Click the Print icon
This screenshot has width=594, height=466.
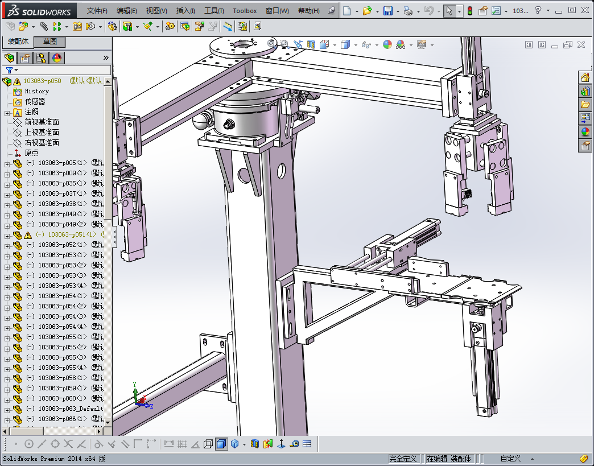(408, 11)
